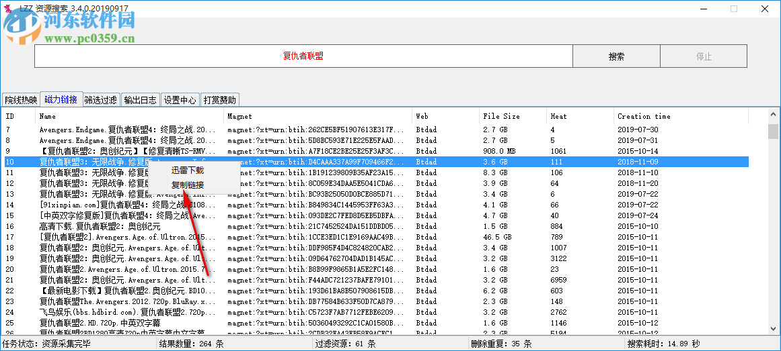This screenshot has width=781, height=351.
Task: Click the 删除重复: 35 条 status entry
Action: (x=501, y=344)
